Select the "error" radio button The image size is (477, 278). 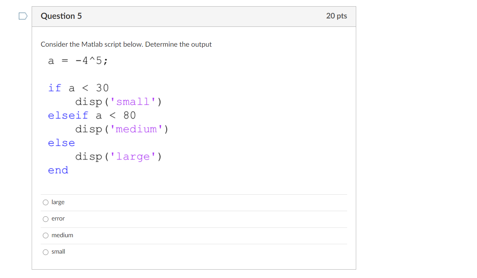[45, 219]
